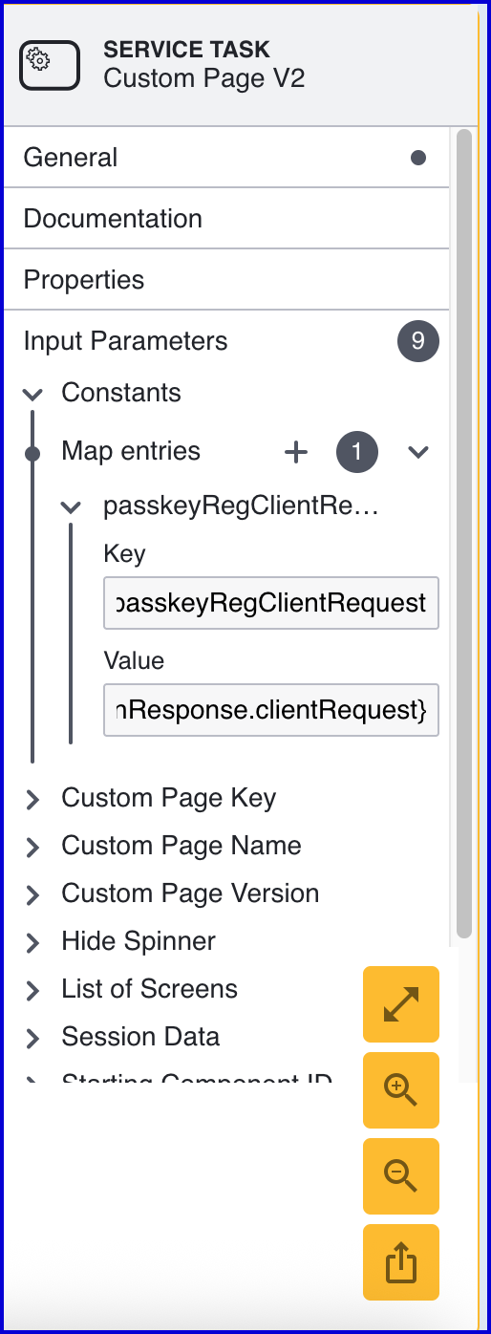Click the service task gear icon
The width and height of the screenshot is (491, 1334).
pyautogui.click(x=50, y=65)
